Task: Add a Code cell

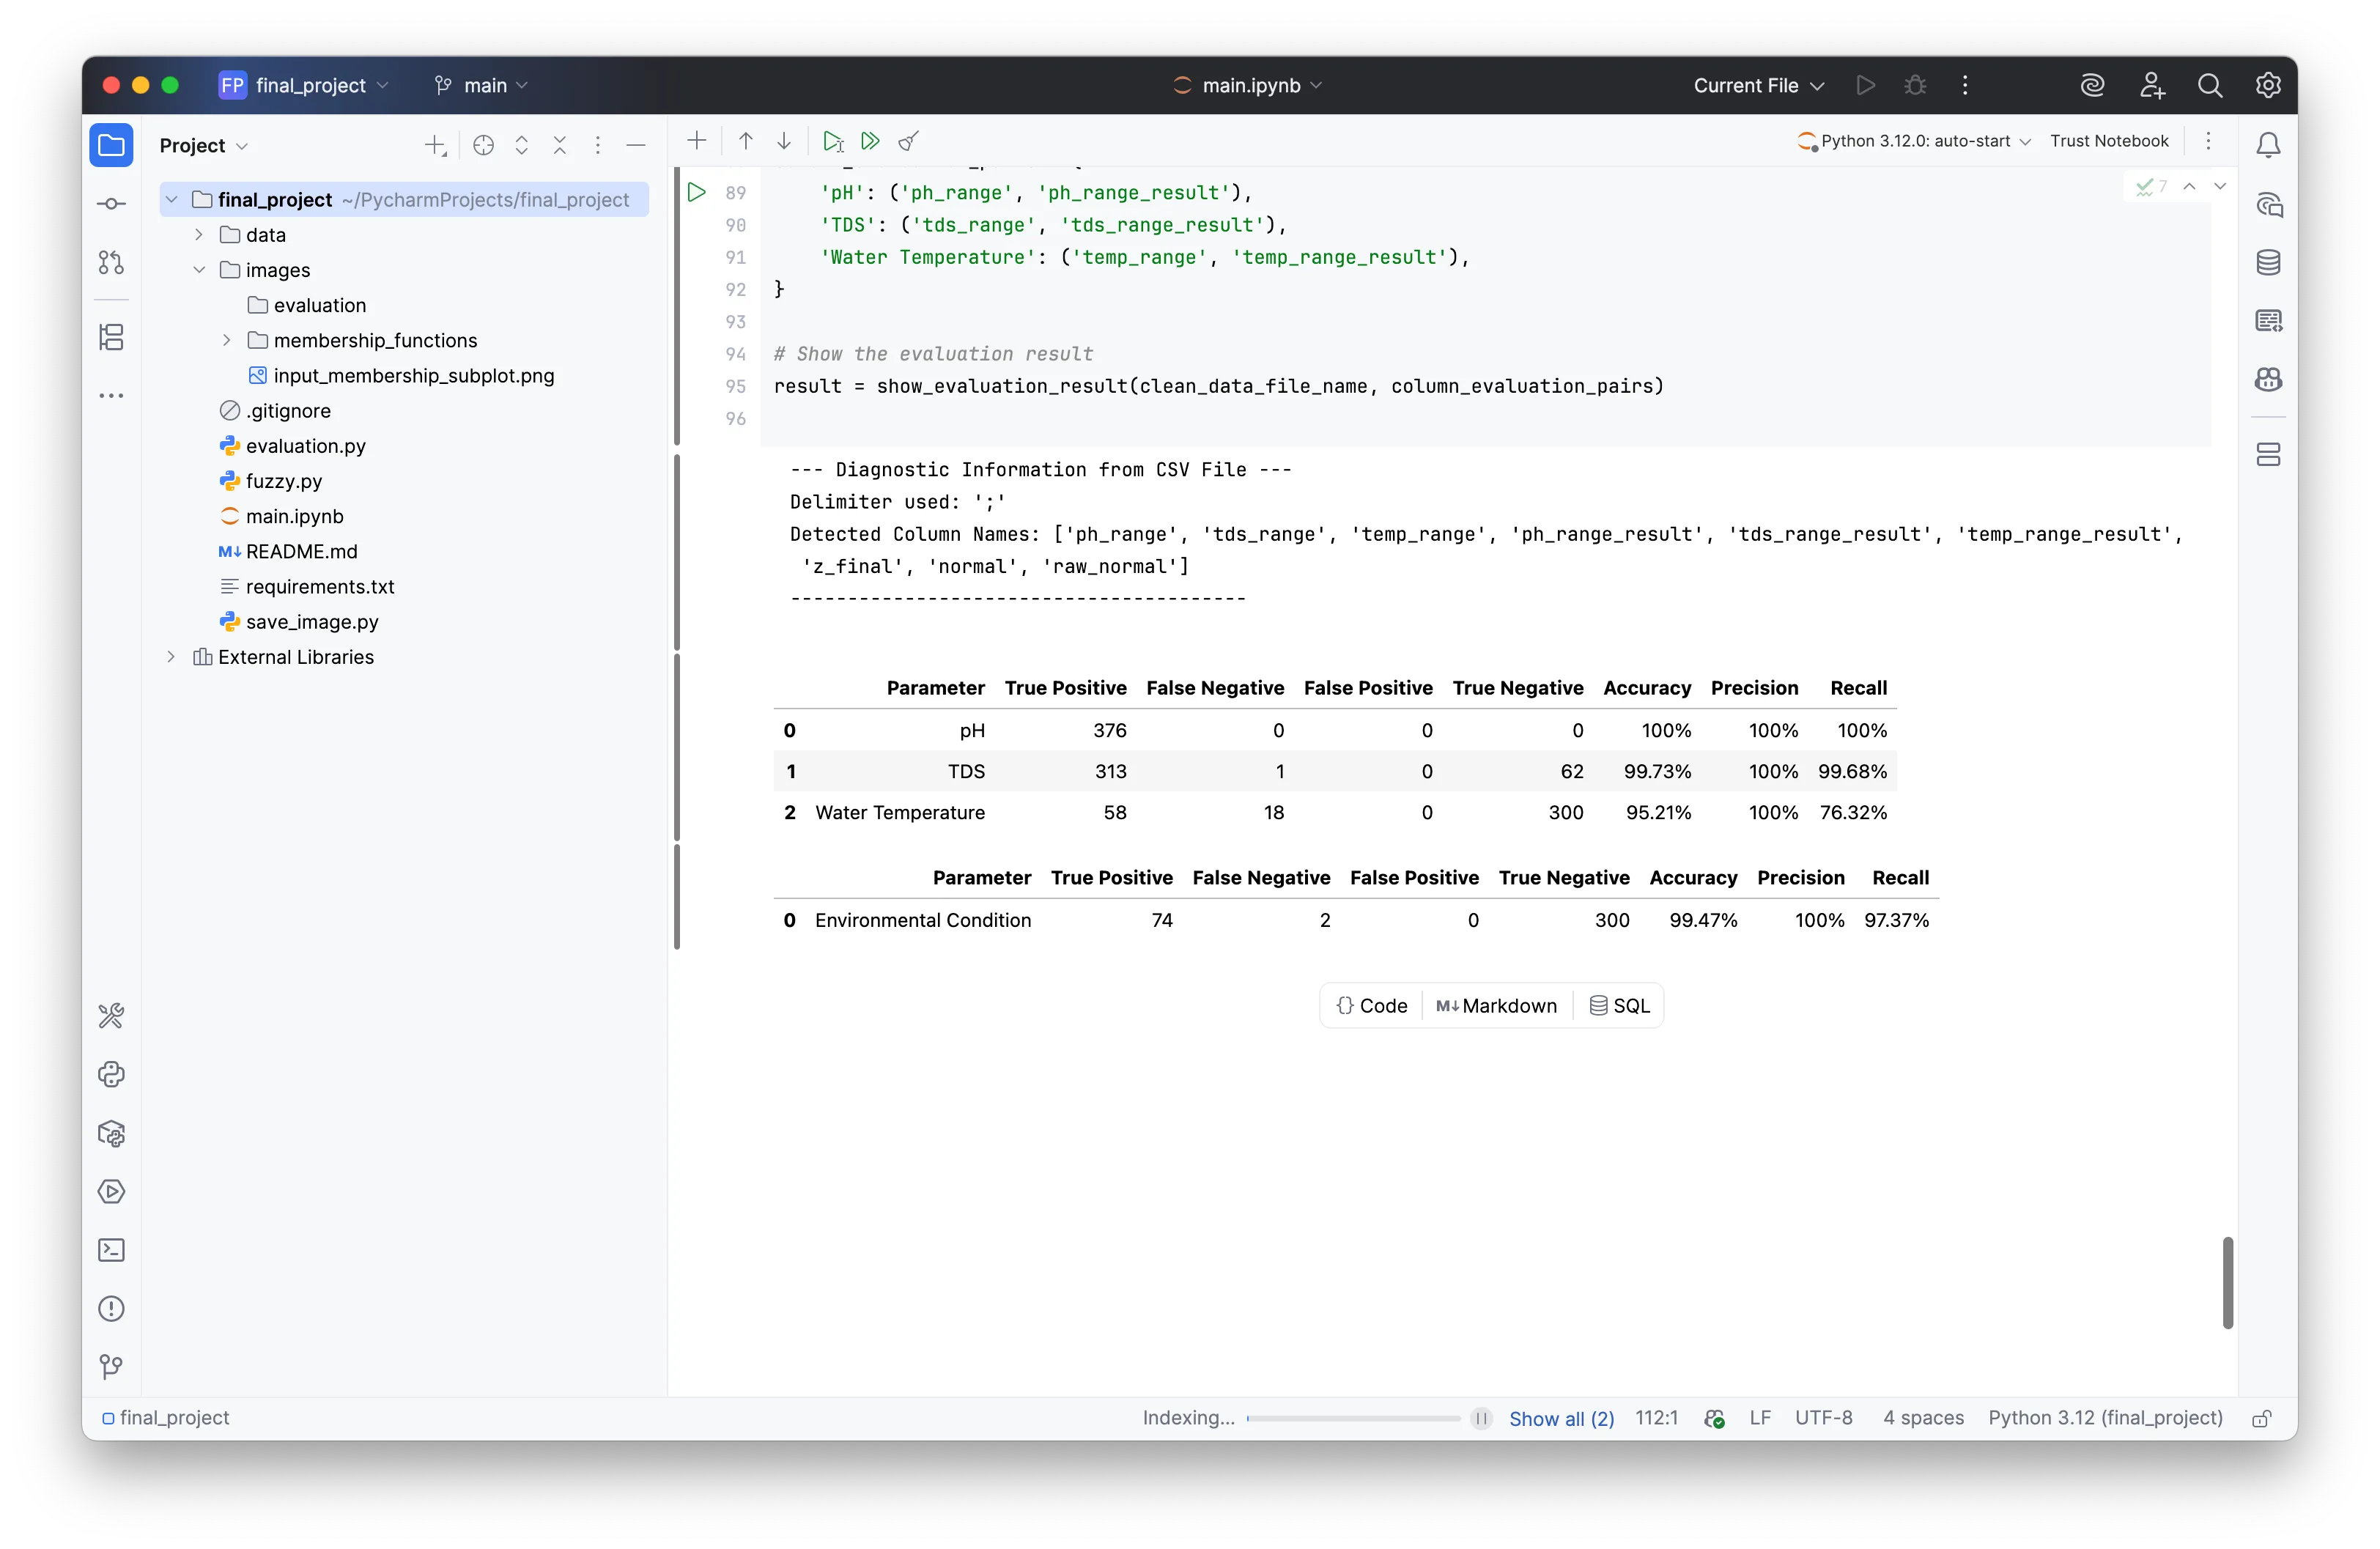Action: (1371, 1006)
